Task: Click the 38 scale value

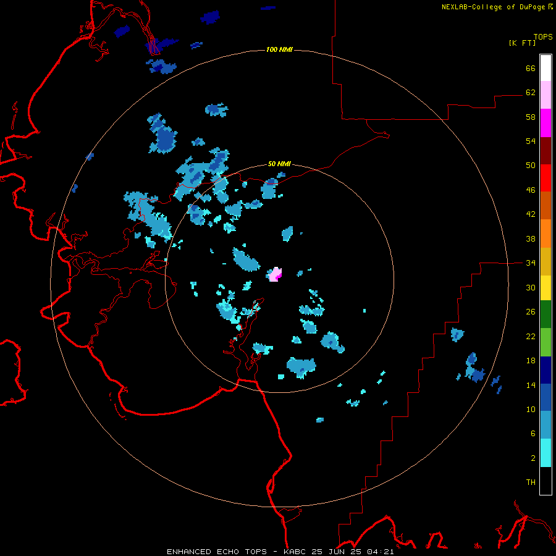Action: pyautogui.click(x=531, y=239)
